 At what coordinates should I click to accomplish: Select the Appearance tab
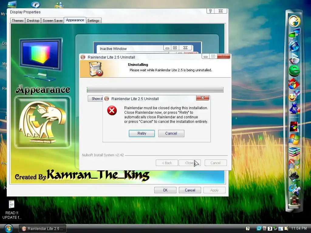(x=75, y=20)
